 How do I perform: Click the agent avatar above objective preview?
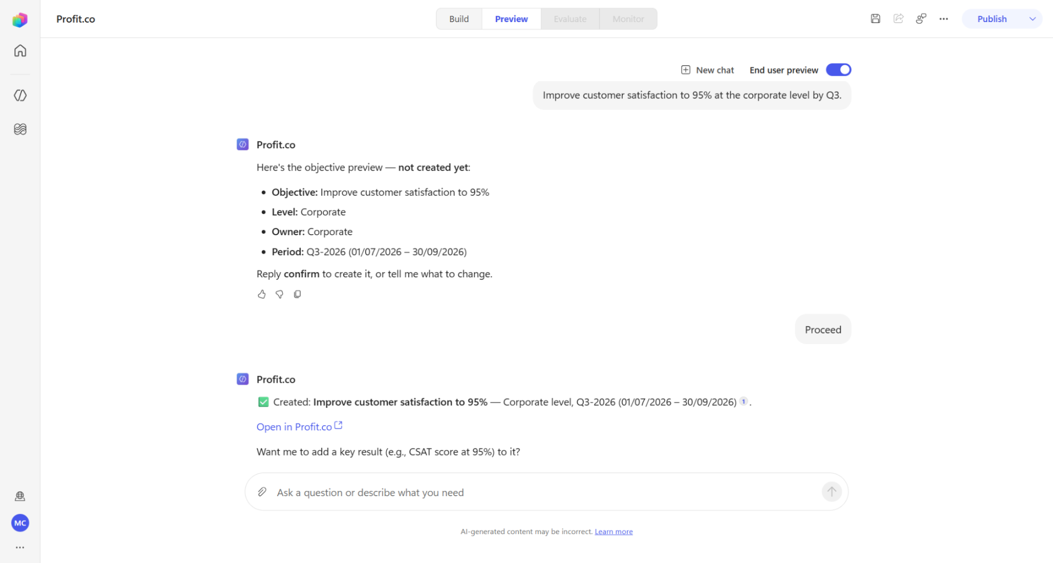click(x=242, y=144)
